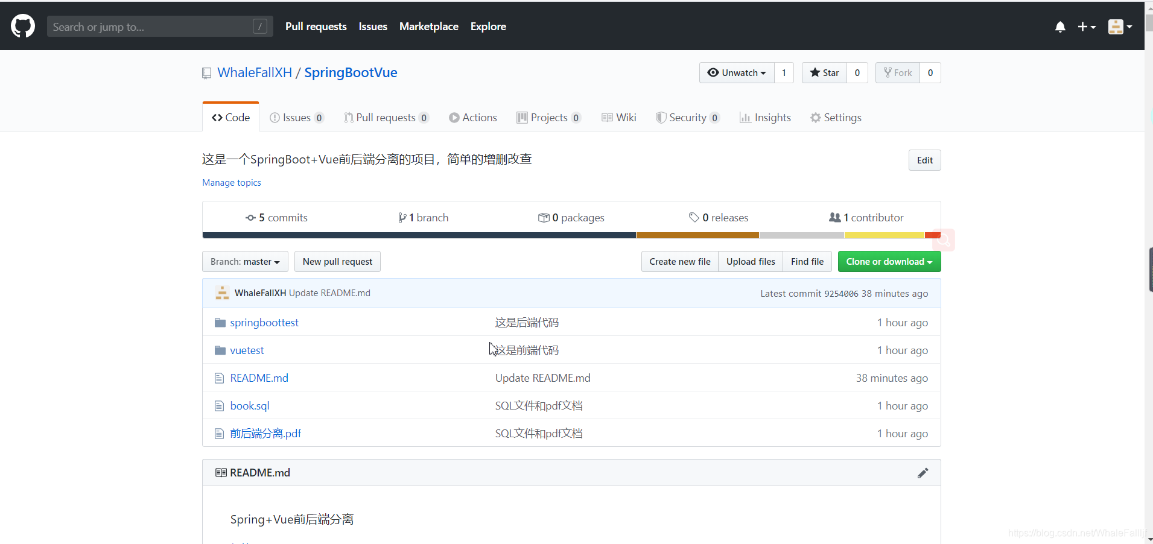Open the SpringBootVue repository link
This screenshot has height=544, width=1153.
pyautogui.click(x=351, y=72)
